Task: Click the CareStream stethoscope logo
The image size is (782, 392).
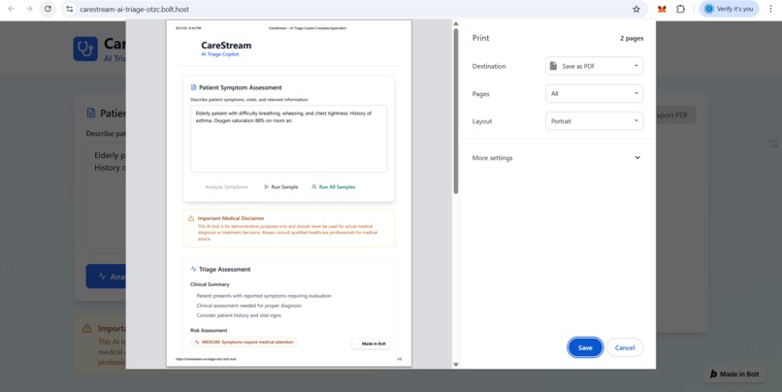Action: pos(85,49)
